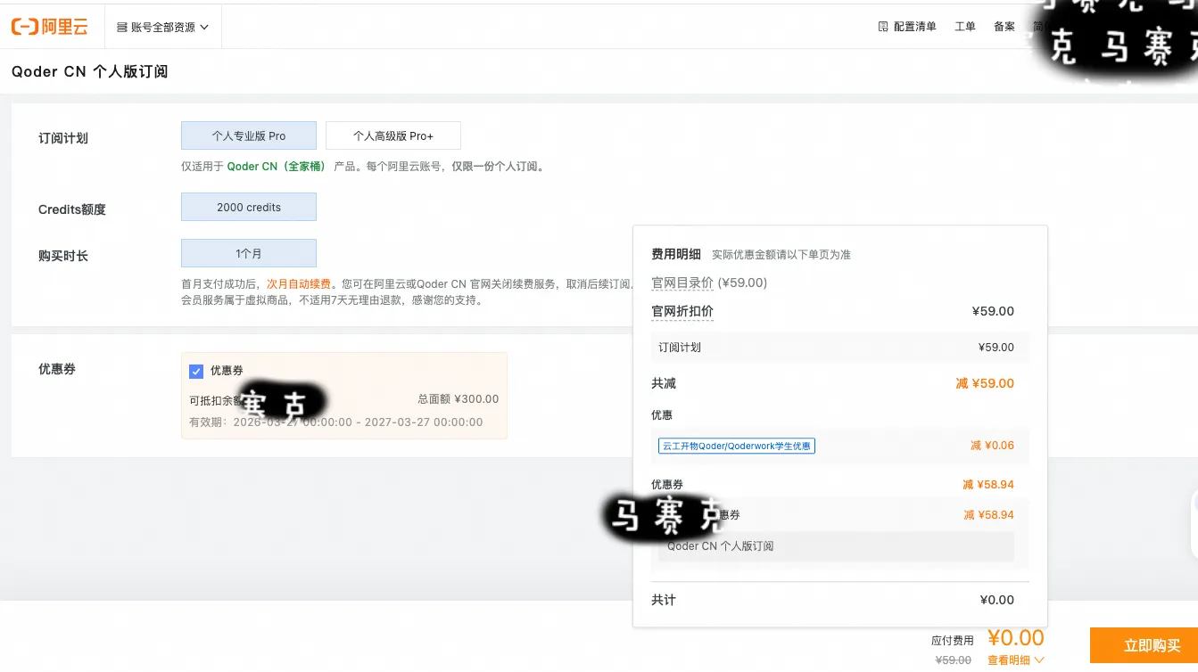Select the 个人专业版 Pro plan

[x=249, y=135]
